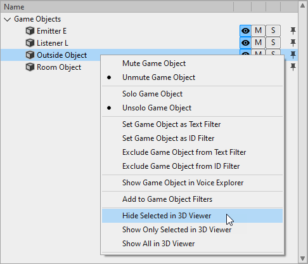The width and height of the screenshot is (308, 264).
Task: Solo Emitter E with its S button
Action: [273, 31]
